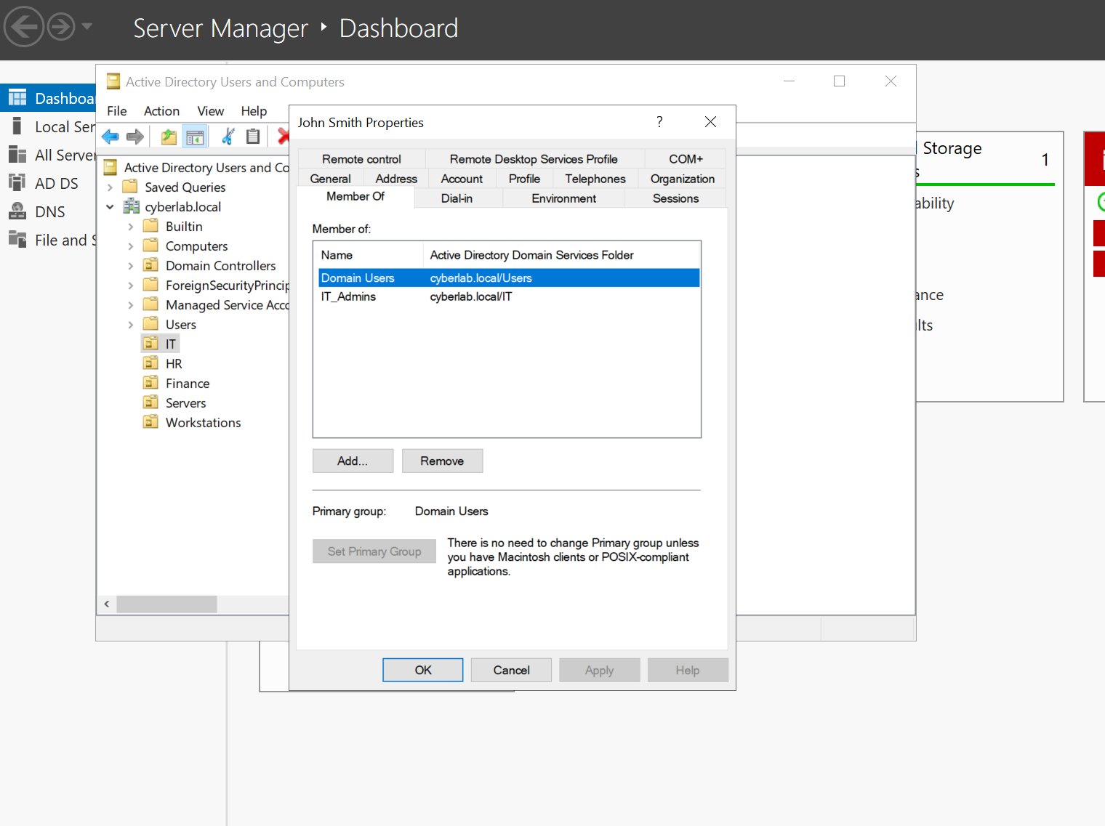1105x826 pixels.
Task: Click the Back arrow in ADUC toolbar
Action: (x=110, y=137)
